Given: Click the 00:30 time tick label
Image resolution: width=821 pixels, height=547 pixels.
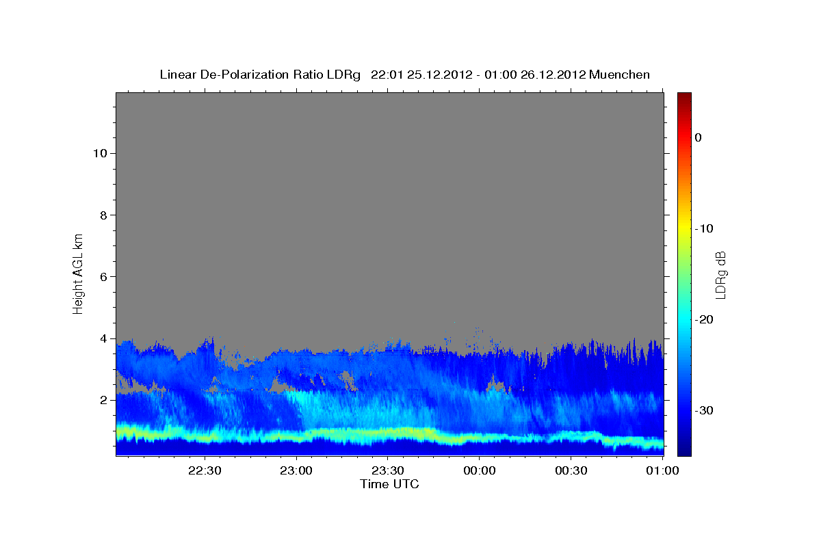Looking at the screenshot, I should pos(571,470).
